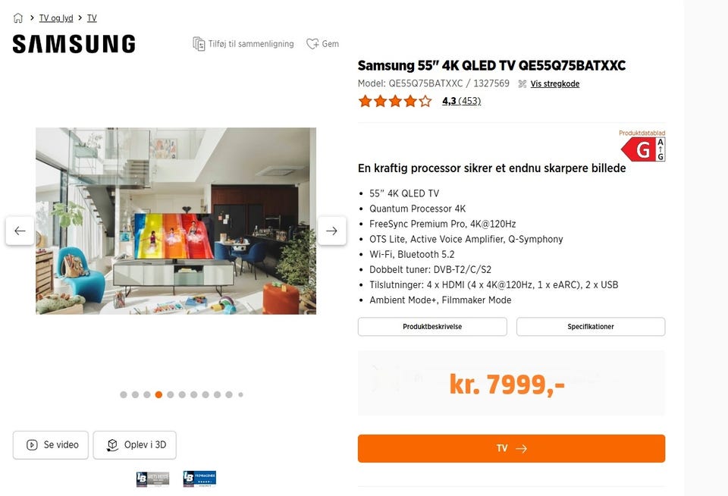This screenshot has height=496, width=728.
Task: Add product to comparison via compare icon
Action: [x=199, y=44]
